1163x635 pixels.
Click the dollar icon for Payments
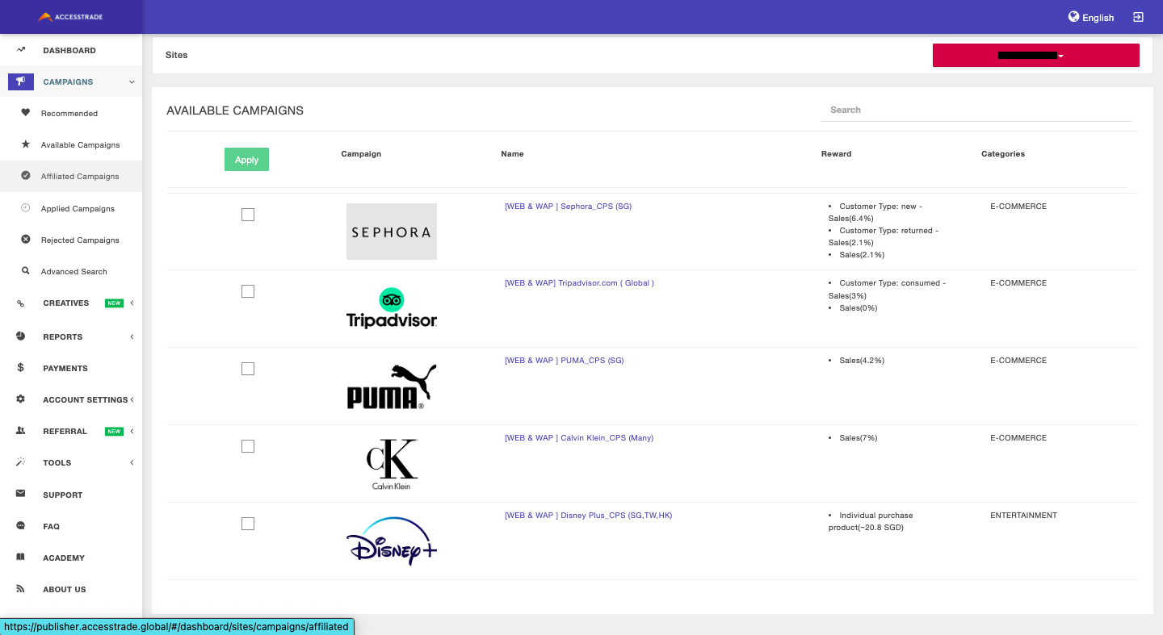pyautogui.click(x=21, y=368)
